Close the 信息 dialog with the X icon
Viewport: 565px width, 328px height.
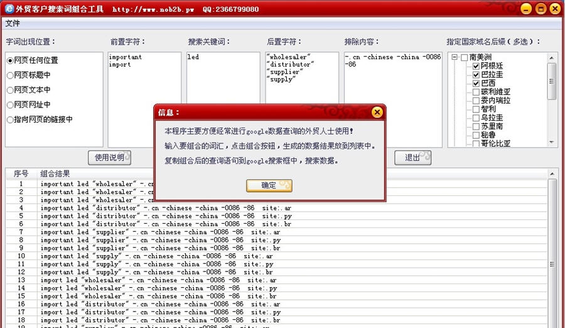click(377, 112)
